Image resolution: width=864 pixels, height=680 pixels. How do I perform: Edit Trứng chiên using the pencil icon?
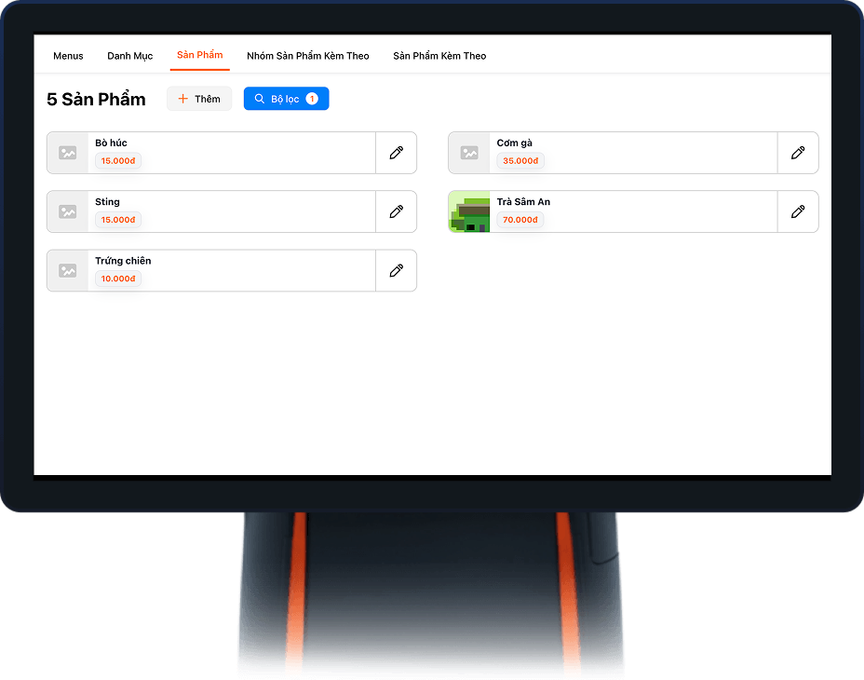tap(396, 270)
